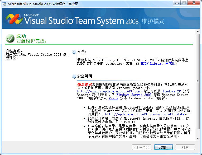Click the info icon beside 安全说明
Screen dimensions: 202x155
pos(74,76)
